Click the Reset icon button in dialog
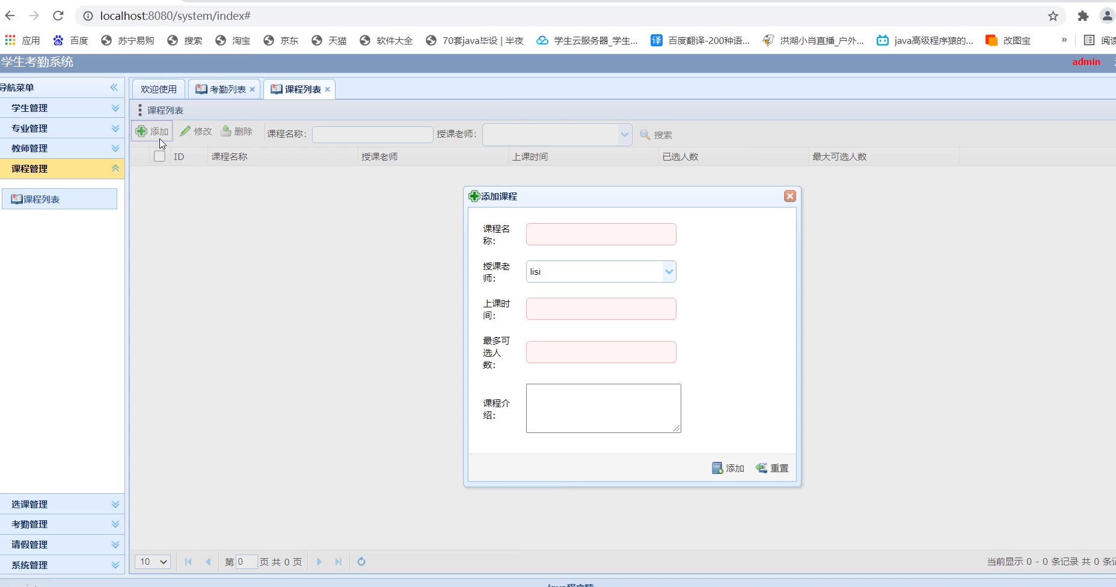This screenshot has height=587, width=1116. point(772,468)
